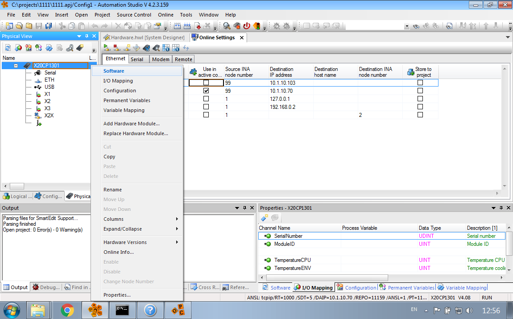The width and height of the screenshot is (513, 319).
Task: Open the Source Control menu
Action: [134, 15]
